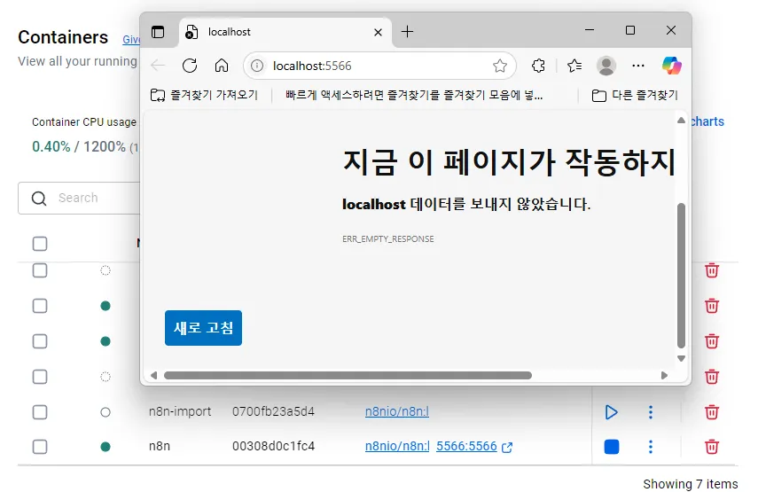Click the n8n-import container name
The height and width of the screenshot is (492, 758).
point(180,411)
